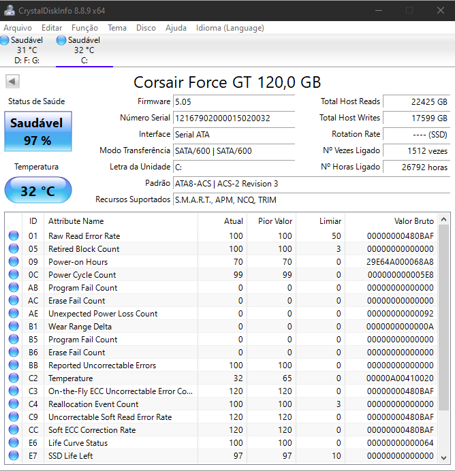455x471 pixels.
Task: Click status orb for AB Program Fail Count
Action: tap(14, 287)
